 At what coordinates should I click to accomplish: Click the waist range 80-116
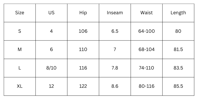click(x=146, y=86)
